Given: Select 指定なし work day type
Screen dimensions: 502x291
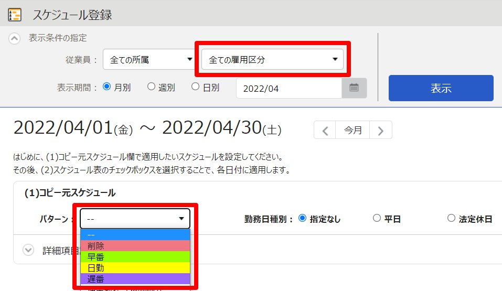Looking at the screenshot, I should [302, 218].
